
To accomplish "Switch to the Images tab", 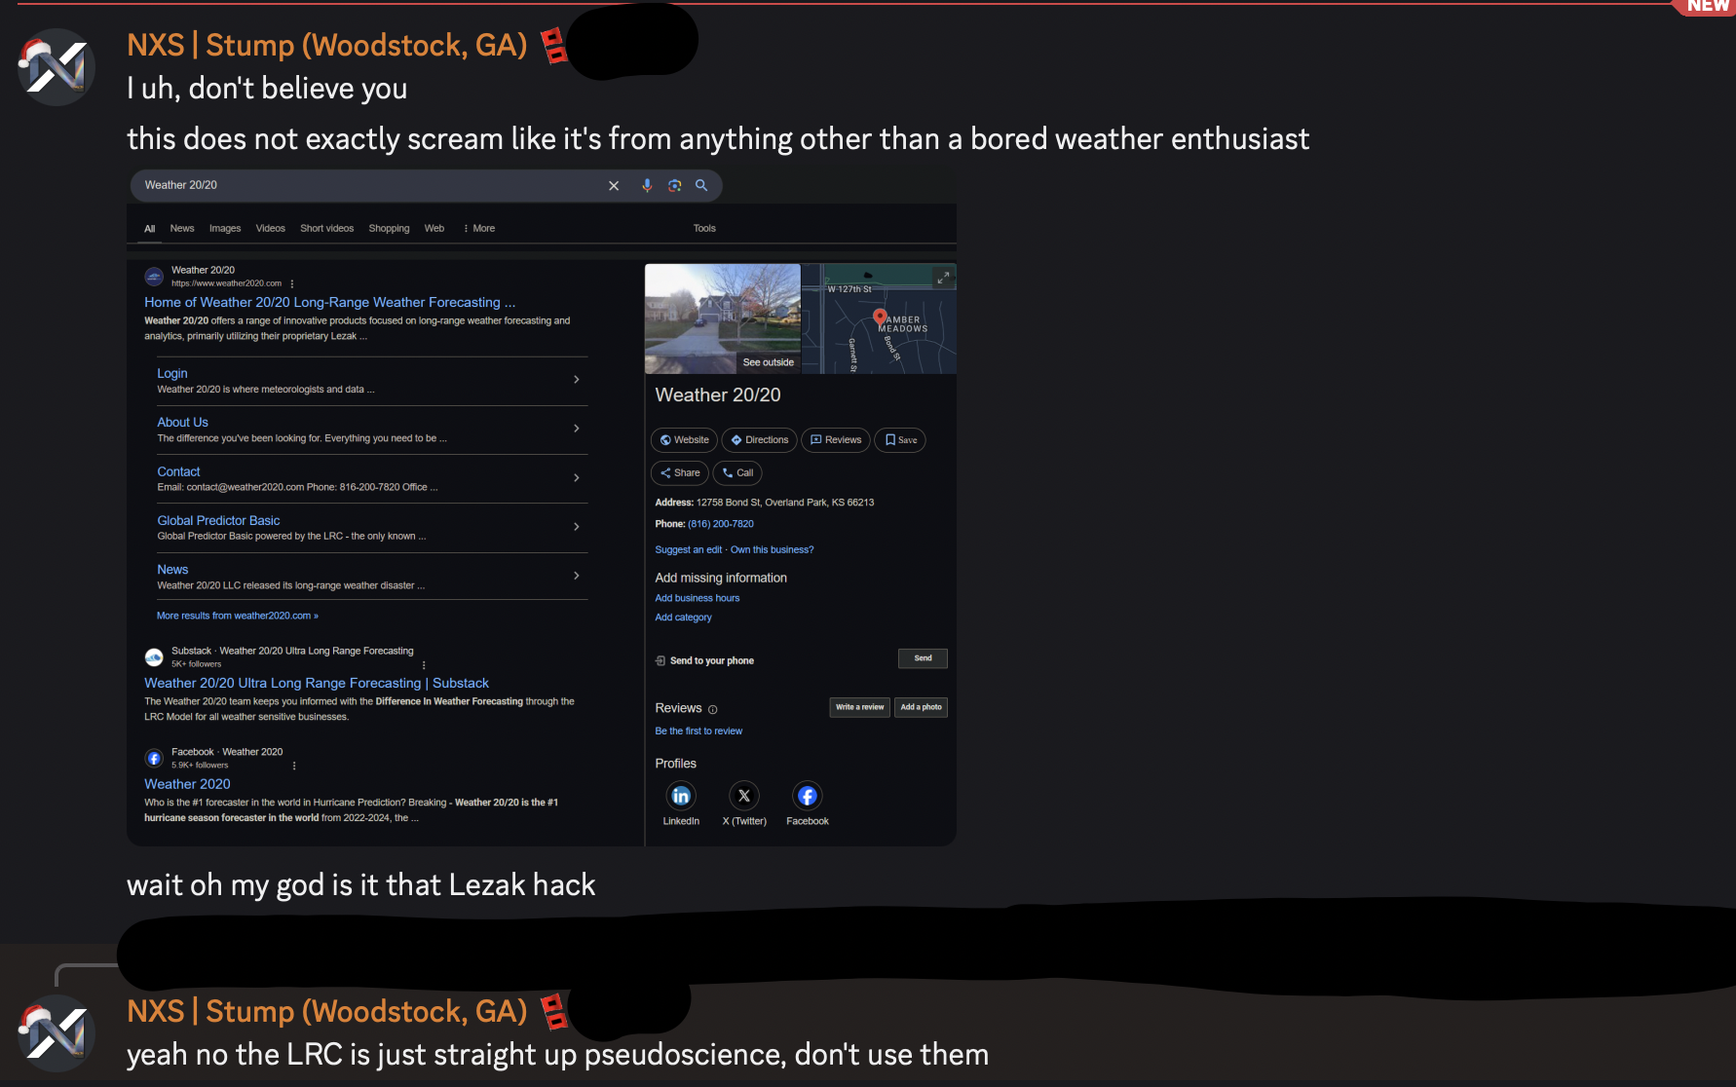I will point(225,229).
